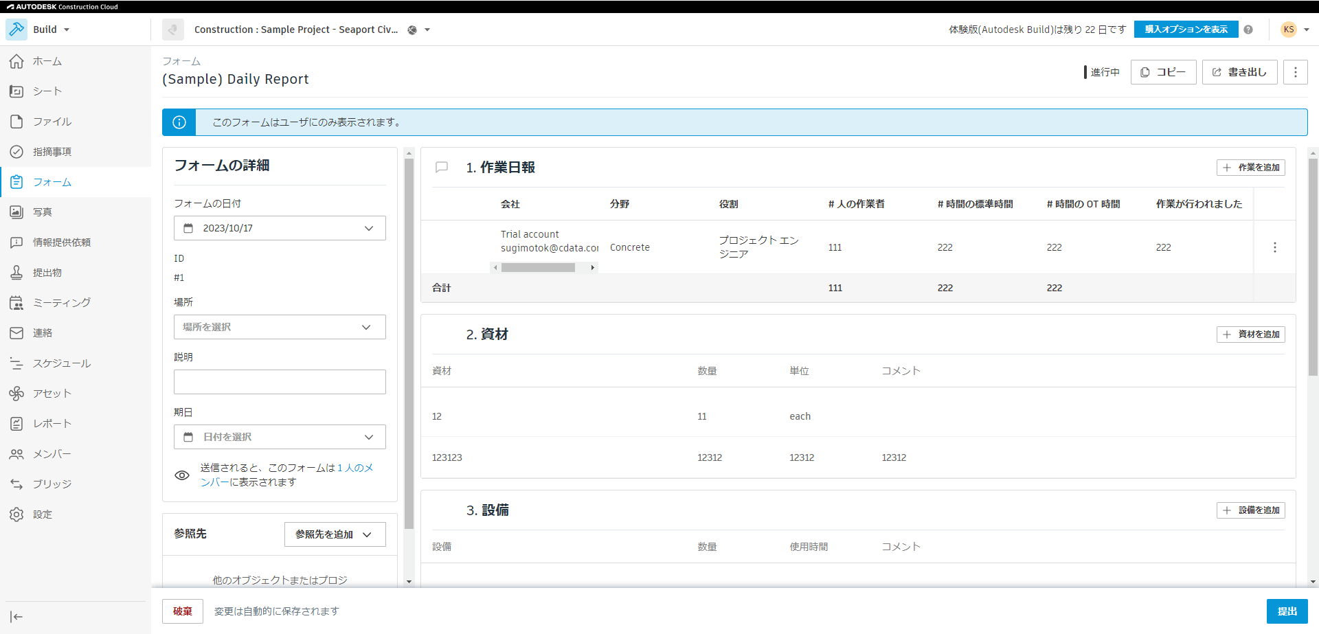The height and width of the screenshot is (634, 1319).
Task: Click the back arrow next to project name
Action: pyautogui.click(x=173, y=30)
